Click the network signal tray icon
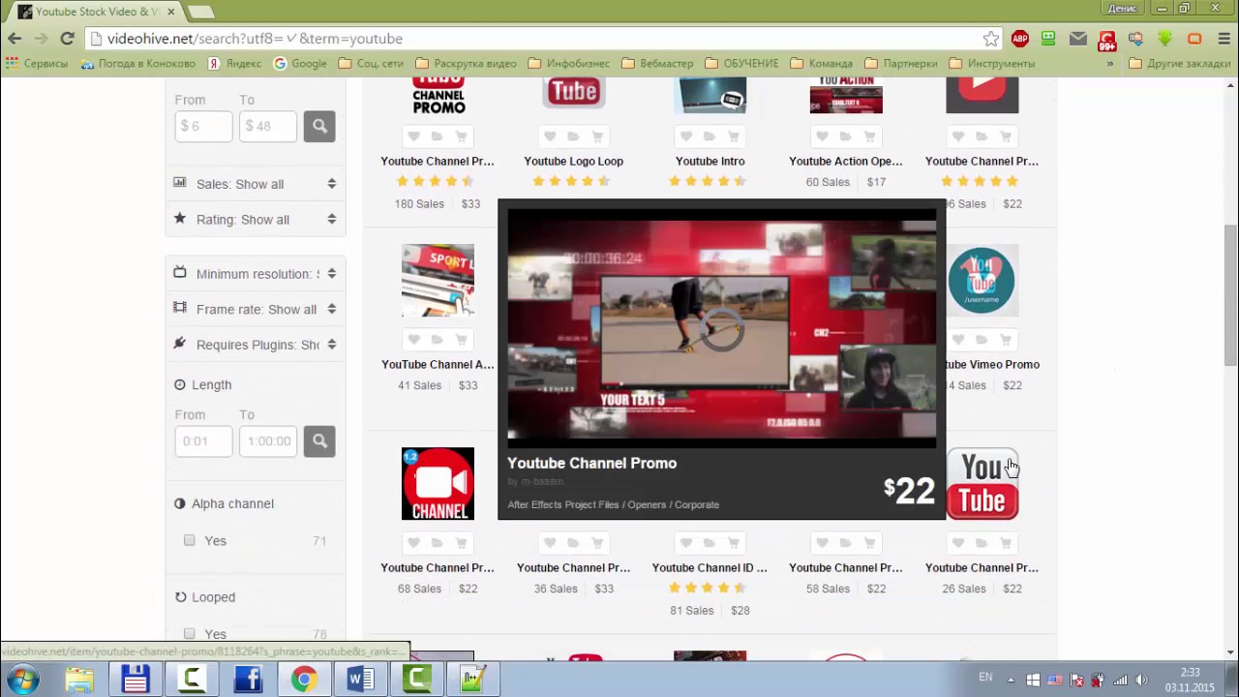Image resolution: width=1239 pixels, height=697 pixels. (x=1120, y=680)
